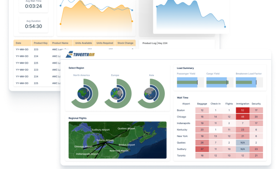280x169 pixels.
Task: Click the Asia region label
Action: click(152, 75)
